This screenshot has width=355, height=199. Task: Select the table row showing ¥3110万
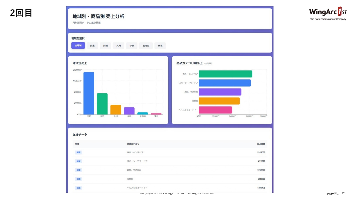click(170, 161)
